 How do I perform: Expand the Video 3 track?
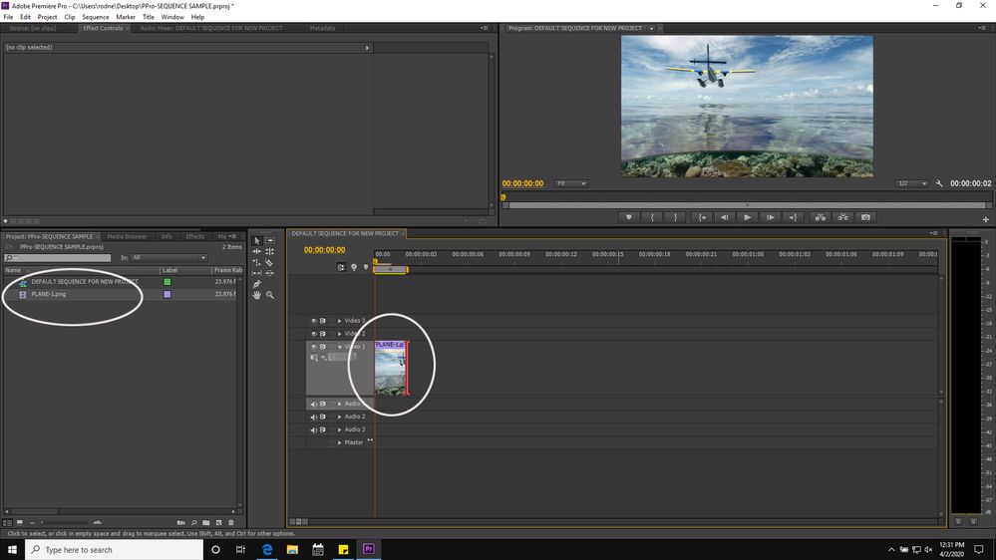click(x=339, y=321)
